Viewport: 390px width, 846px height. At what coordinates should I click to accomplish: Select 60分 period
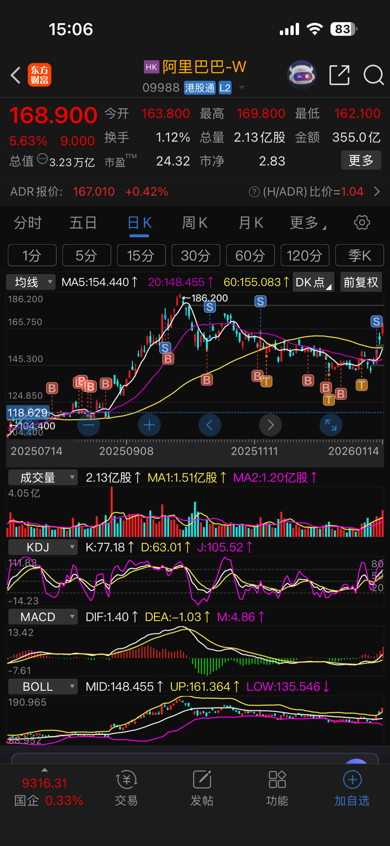[250, 255]
